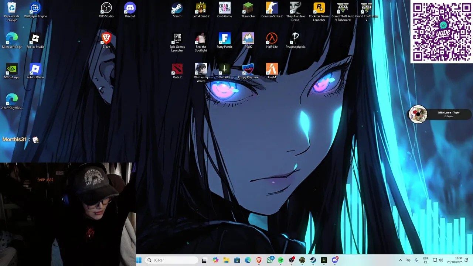Image resolution: width=473 pixels, height=266 pixels.
Task: Select Rockstar Games Launcher icon
Action: (x=319, y=12)
